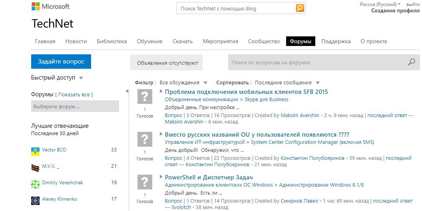The height and width of the screenshot is (211, 422).
Task: Click Vector BCO's flag avatar
Action: click(35, 151)
